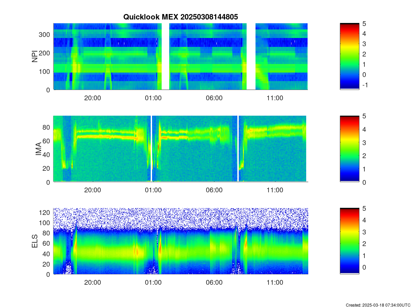Click the 20:00 tick label under NPI plot
Image resolution: width=411 pixels, height=308 pixels.
(x=92, y=98)
